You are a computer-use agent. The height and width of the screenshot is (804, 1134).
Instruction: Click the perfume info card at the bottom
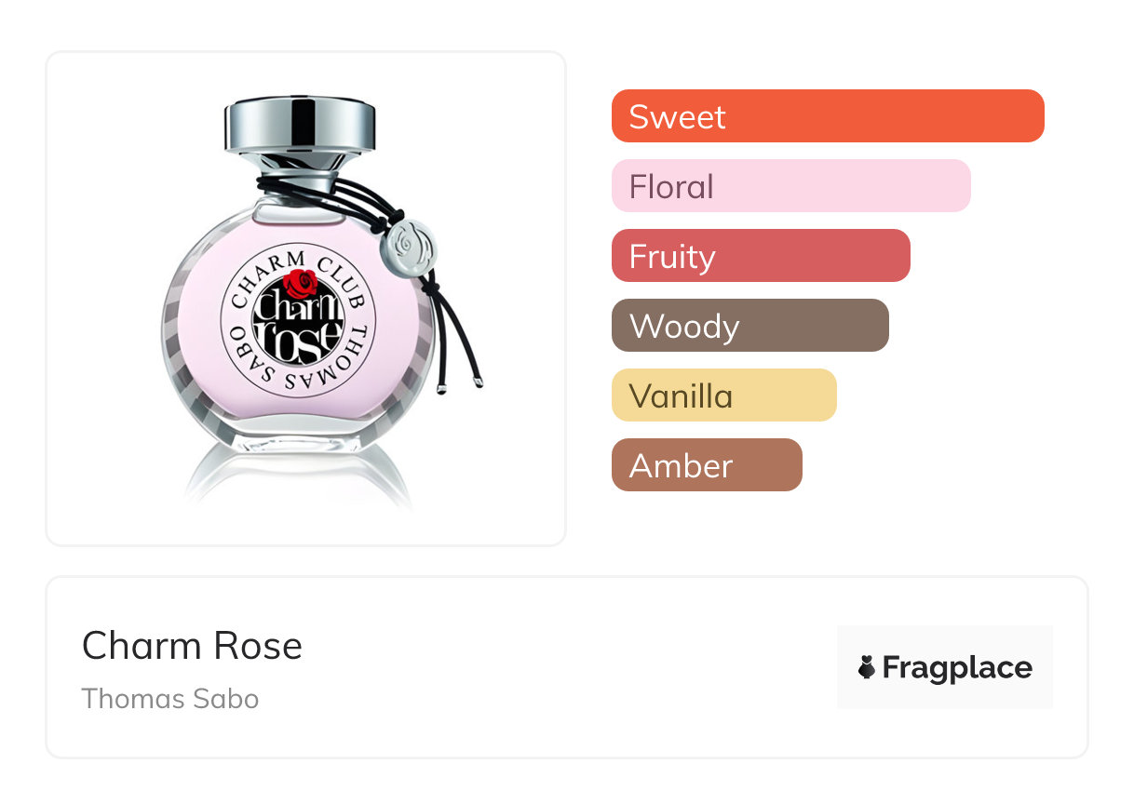point(567,667)
